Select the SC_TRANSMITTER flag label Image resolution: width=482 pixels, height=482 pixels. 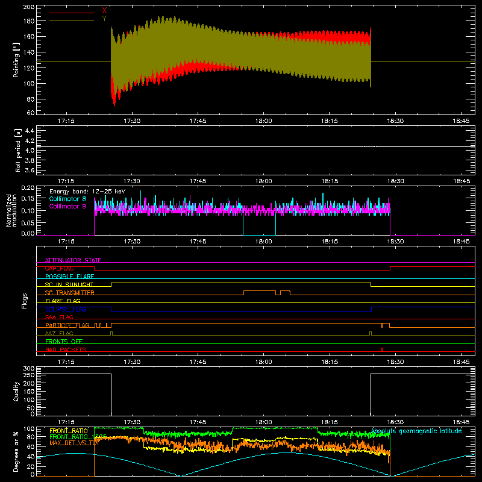69,293
